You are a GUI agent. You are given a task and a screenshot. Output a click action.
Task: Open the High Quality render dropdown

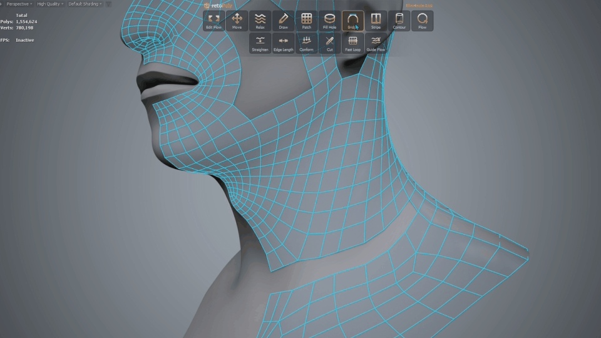50,4
